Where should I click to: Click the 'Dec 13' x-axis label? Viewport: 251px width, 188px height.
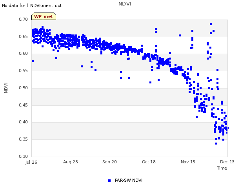click(227, 162)
